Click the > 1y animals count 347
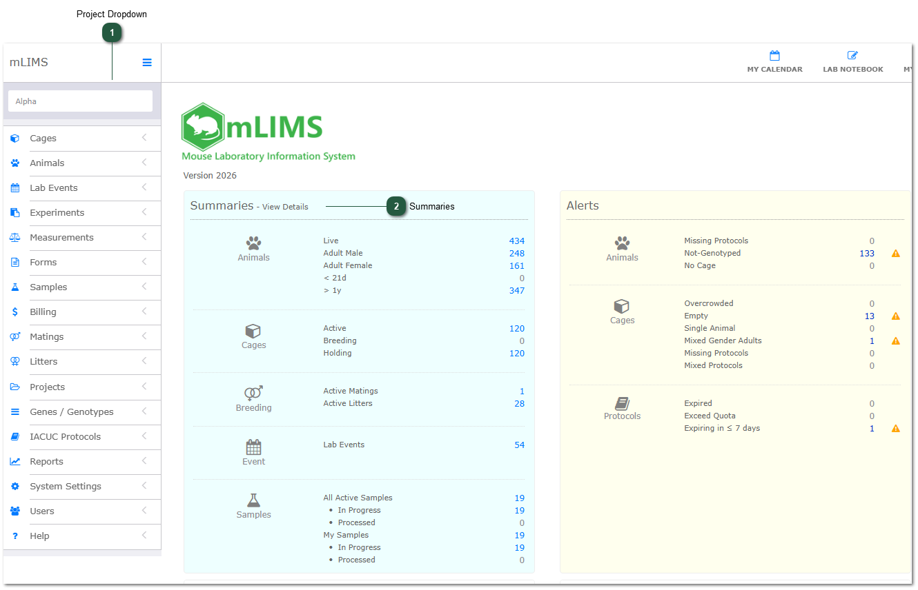The image size is (918, 590). [x=517, y=291]
